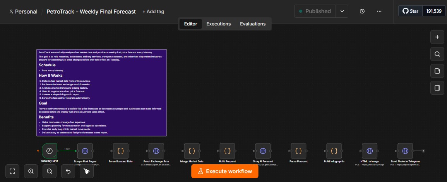Open the Build Request code node
Image resolution: width=447 pixels, height=182 pixels.
coord(227,151)
